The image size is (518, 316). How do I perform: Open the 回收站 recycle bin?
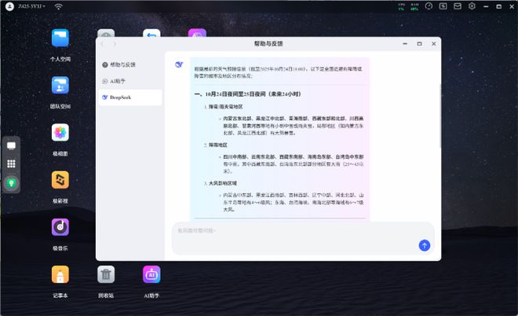[106, 274]
